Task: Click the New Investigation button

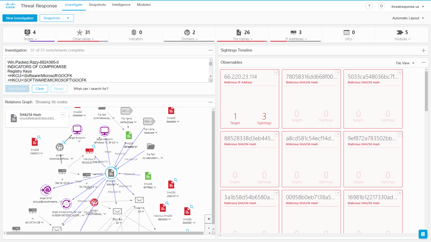Action: coord(19,18)
